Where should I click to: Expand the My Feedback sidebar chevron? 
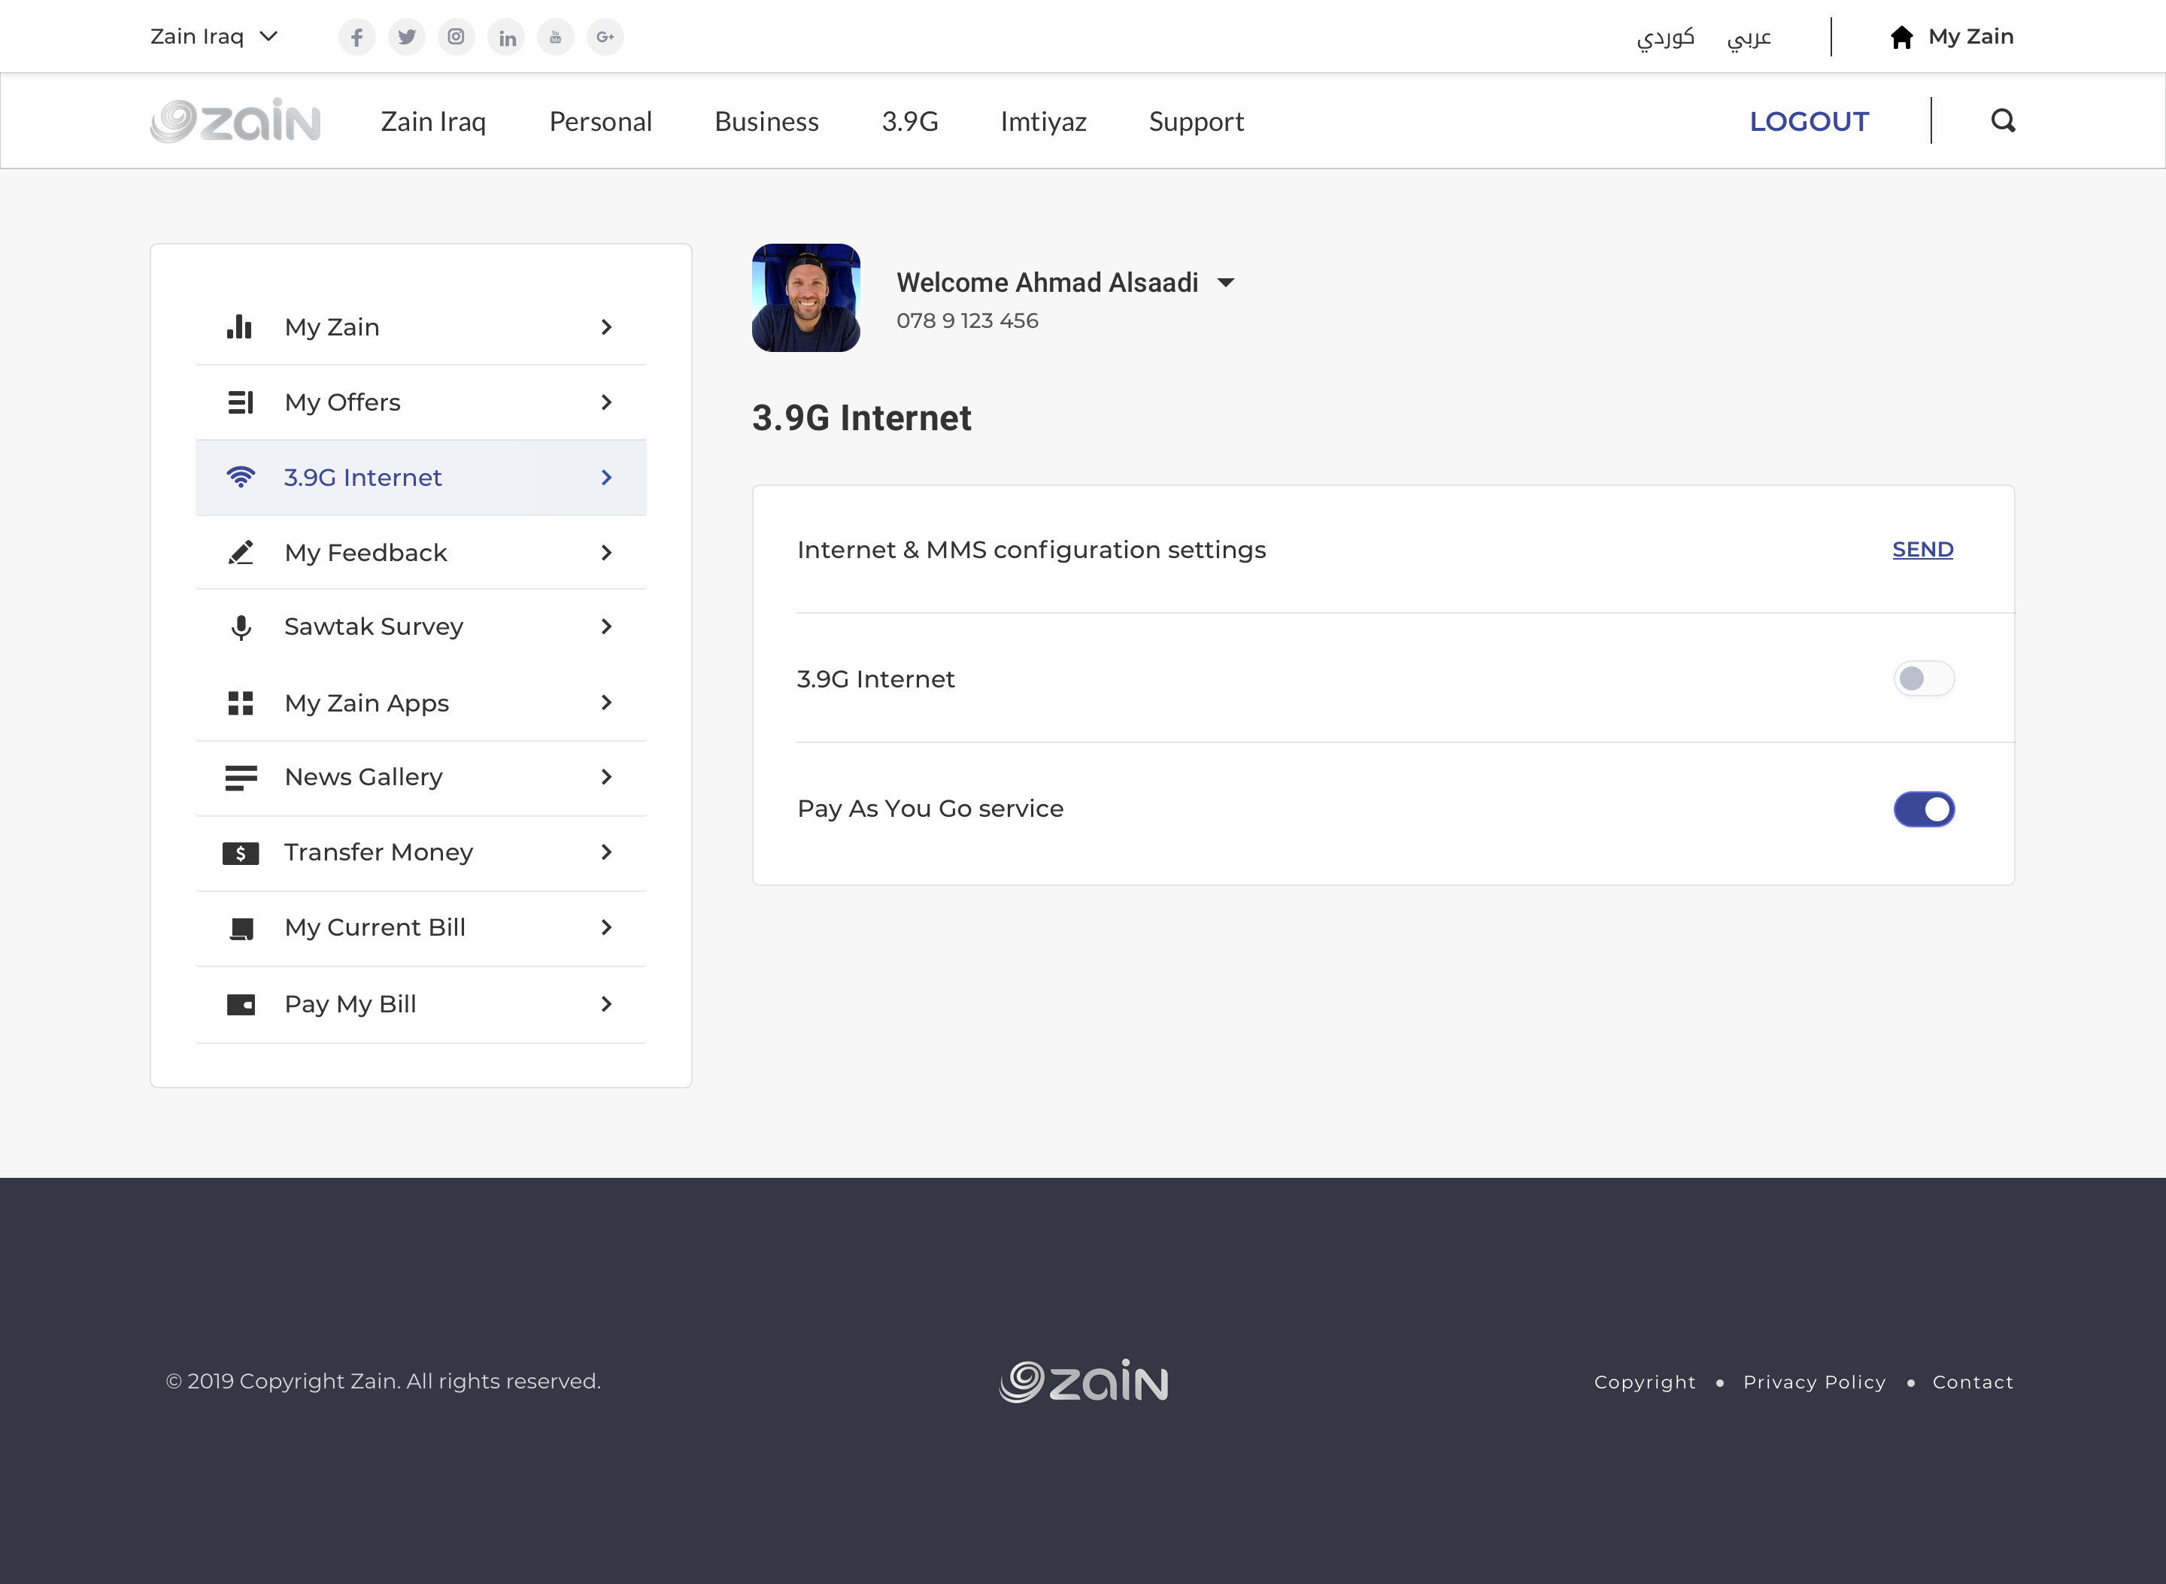(x=606, y=552)
